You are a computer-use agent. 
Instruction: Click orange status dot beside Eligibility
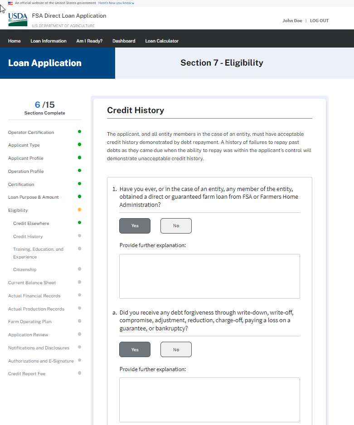pyautogui.click(x=79, y=210)
